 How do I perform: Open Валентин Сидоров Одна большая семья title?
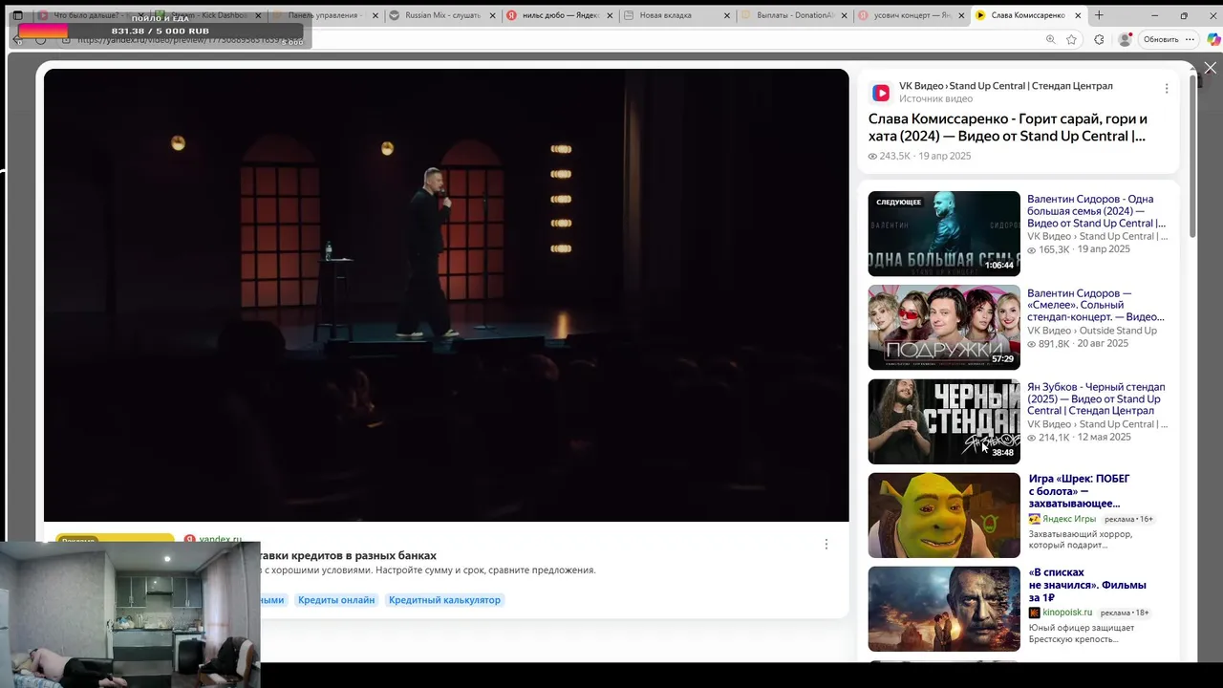1096,211
